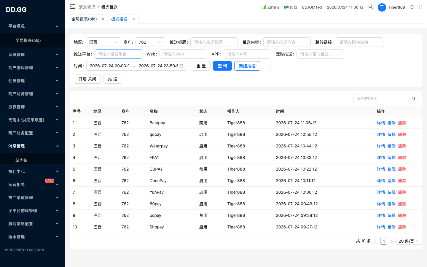Click 删除 for the Waterpay row
The width and height of the screenshot is (427, 267).
[x=402, y=146]
